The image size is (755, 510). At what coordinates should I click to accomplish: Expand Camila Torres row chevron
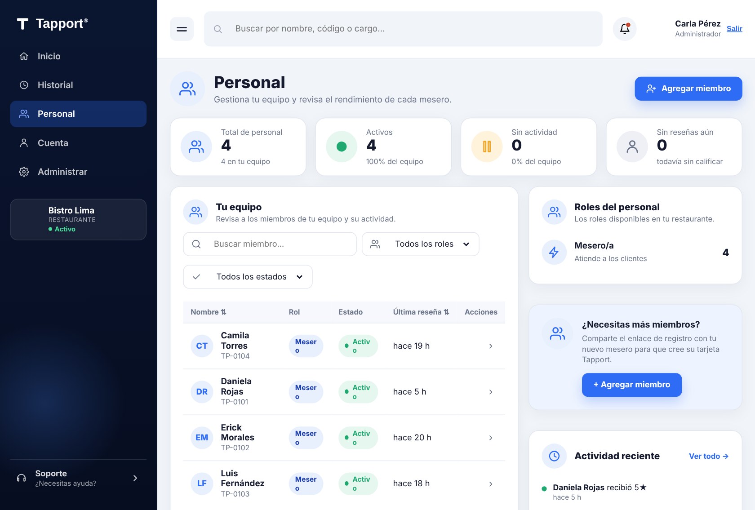click(x=491, y=346)
